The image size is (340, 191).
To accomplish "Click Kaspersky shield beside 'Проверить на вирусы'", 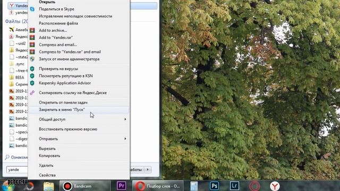I will [x=32, y=69].
